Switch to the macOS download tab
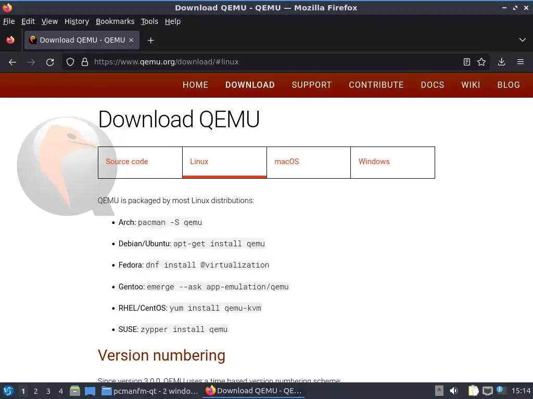This screenshot has height=399, width=533. coord(309,163)
